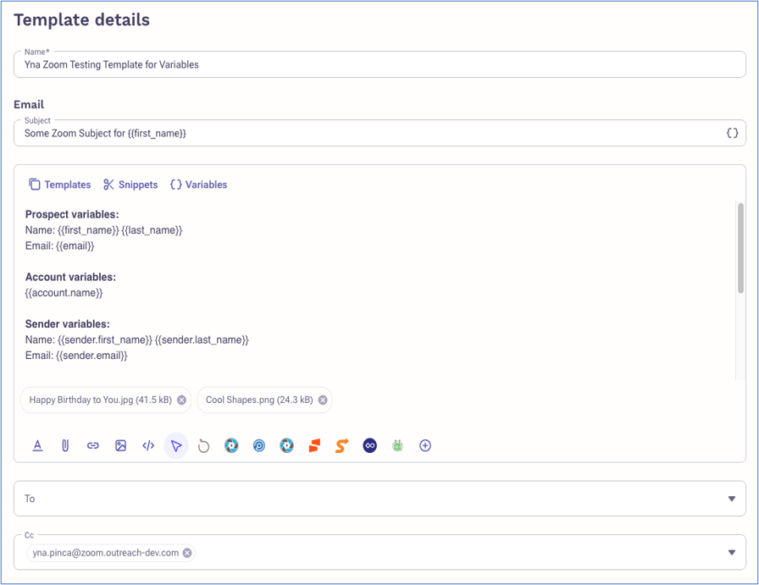Expand the To recipients dropdown
The height and width of the screenshot is (585, 759).
click(734, 499)
